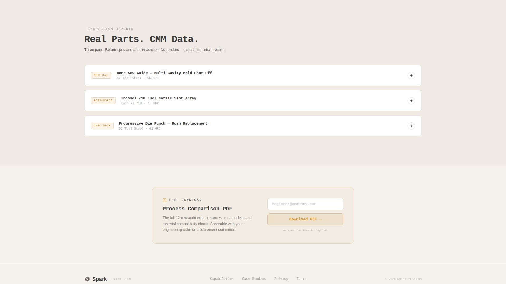Open the Capabilities footer link
506x284 pixels.
pyautogui.click(x=222, y=279)
